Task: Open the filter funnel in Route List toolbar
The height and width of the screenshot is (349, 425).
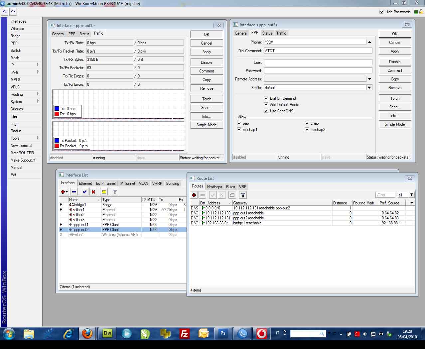Action: [x=243, y=195]
